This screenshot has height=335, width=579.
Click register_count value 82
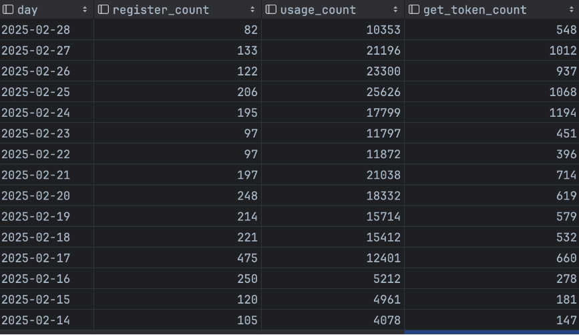click(250, 30)
